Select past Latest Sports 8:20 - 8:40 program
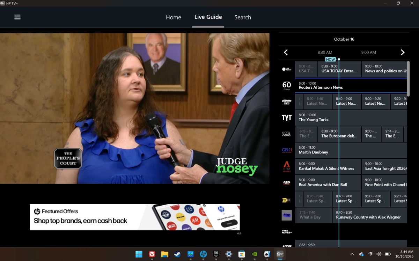Viewport: 419px width, 261px height. 317,199
